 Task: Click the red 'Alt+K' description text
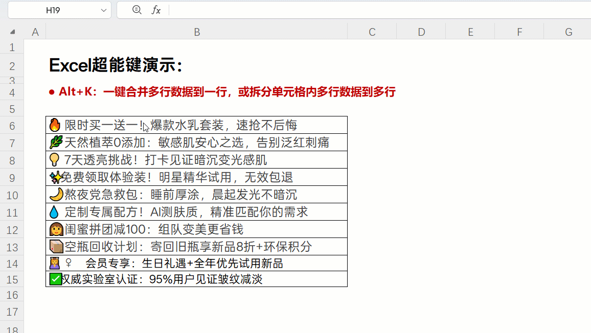click(x=222, y=91)
